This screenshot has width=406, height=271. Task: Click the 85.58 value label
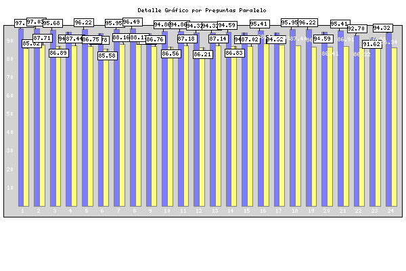(x=108, y=56)
